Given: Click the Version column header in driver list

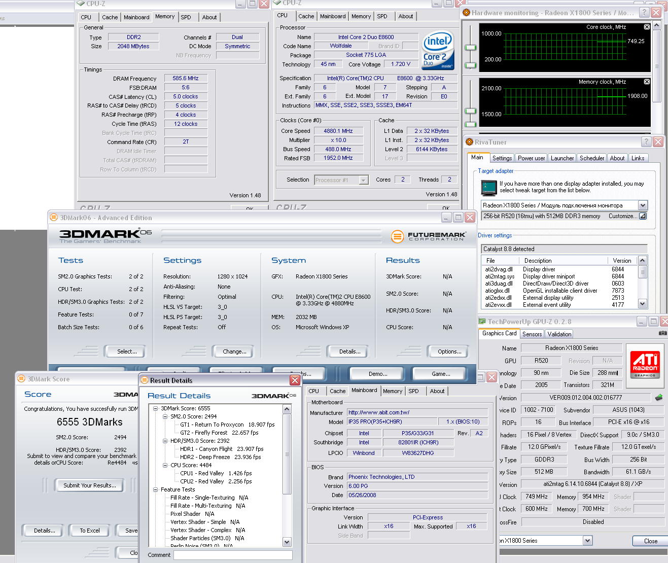Looking at the screenshot, I should coord(622,261).
